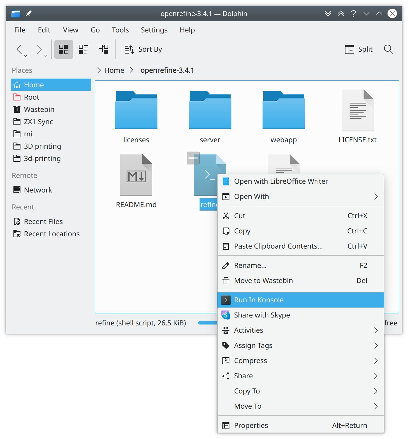Click the back navigation arrow
The image size is (408, 439).
pyautogui.click(x=19, y=49)
